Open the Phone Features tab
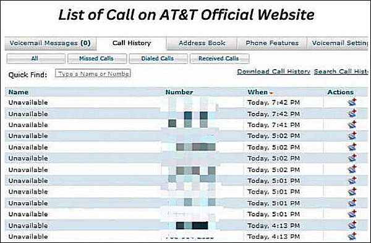This screenshot has height=243, width=371. point(272,43)
